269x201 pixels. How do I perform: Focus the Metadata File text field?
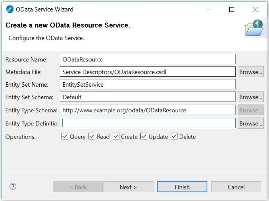tap(148, 72)
